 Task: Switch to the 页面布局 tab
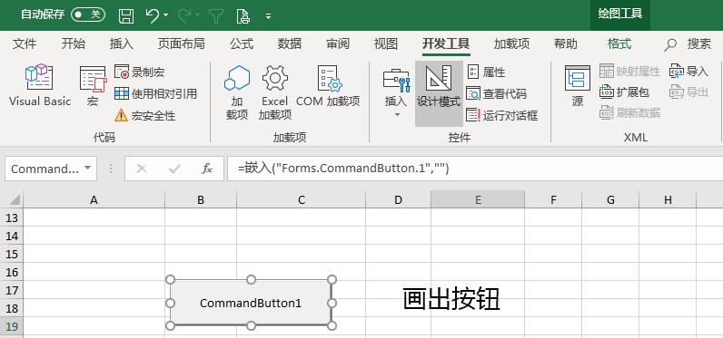point(182,44)
